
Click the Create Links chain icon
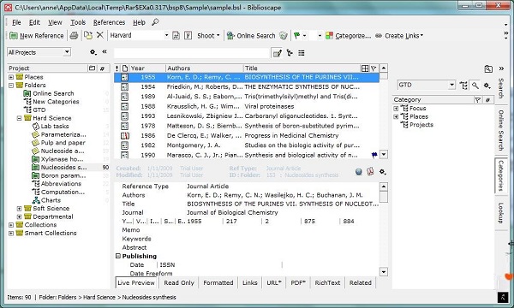[x=379, y=36]
